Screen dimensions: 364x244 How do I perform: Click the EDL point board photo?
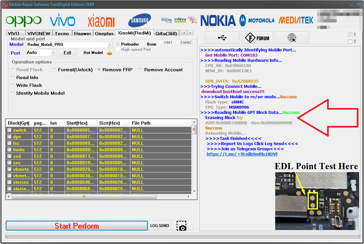tap(317, 201)
